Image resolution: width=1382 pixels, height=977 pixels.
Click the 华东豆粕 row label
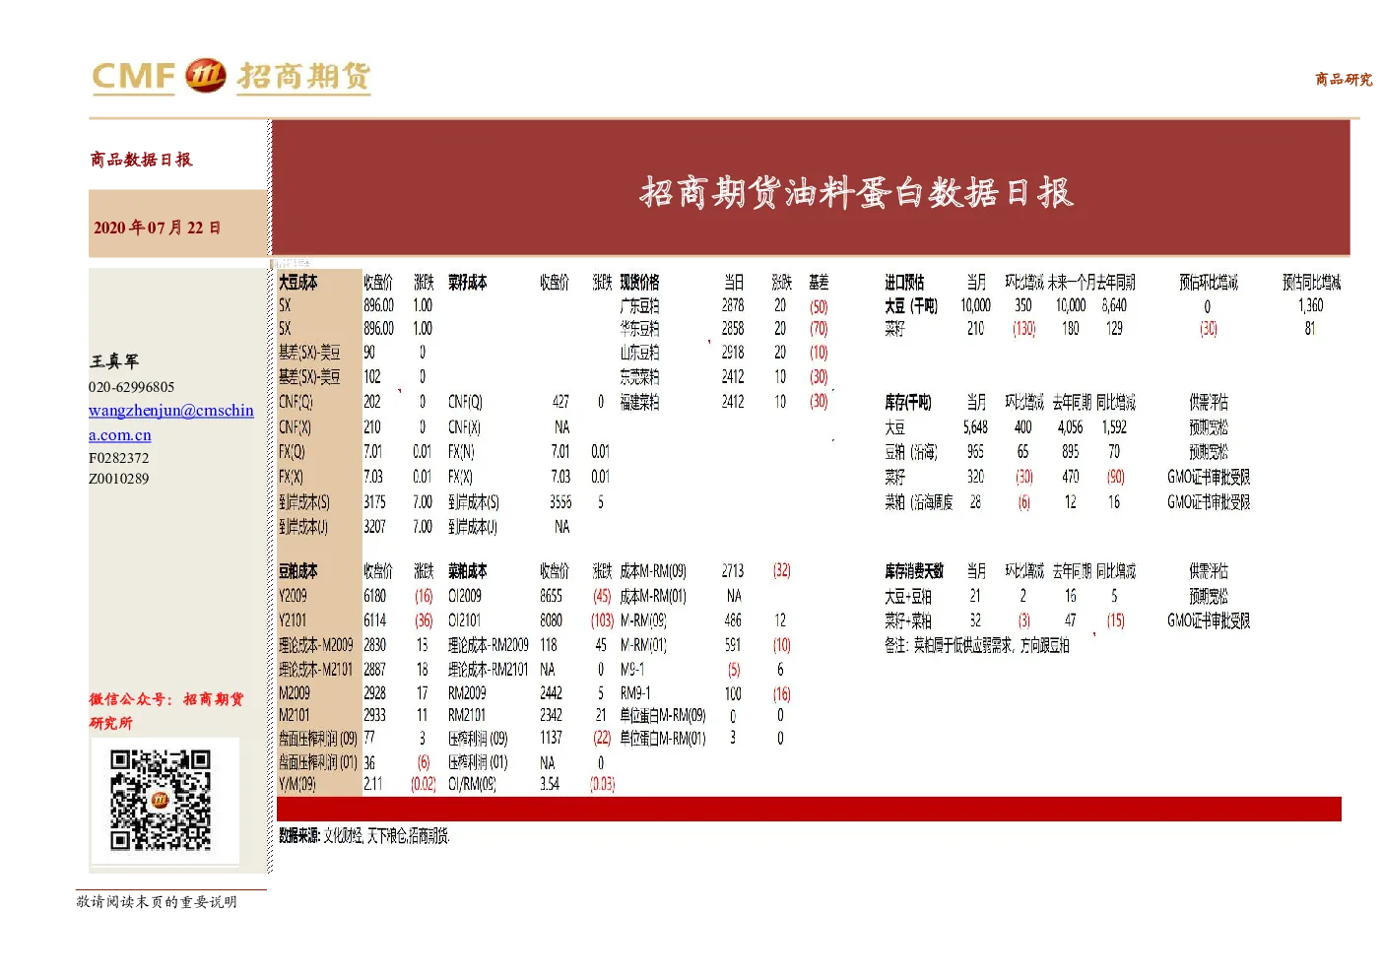639,329
